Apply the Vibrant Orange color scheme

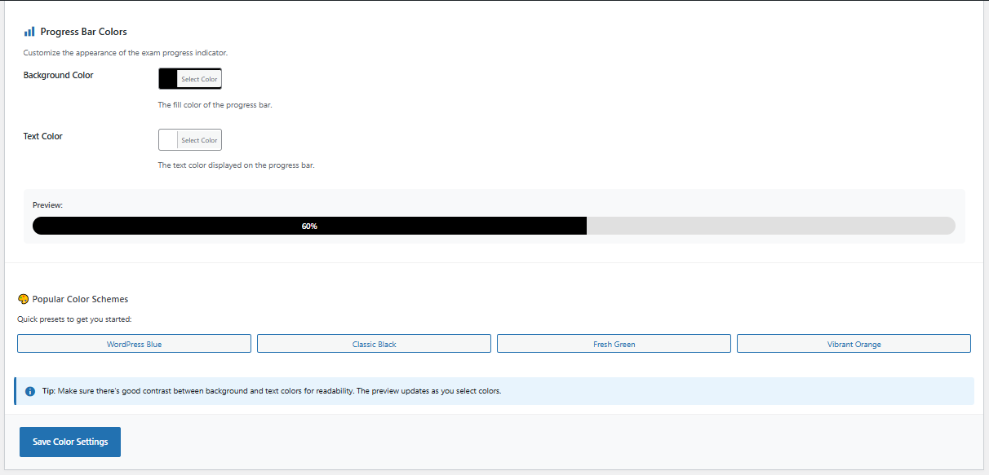pos(854,344)
